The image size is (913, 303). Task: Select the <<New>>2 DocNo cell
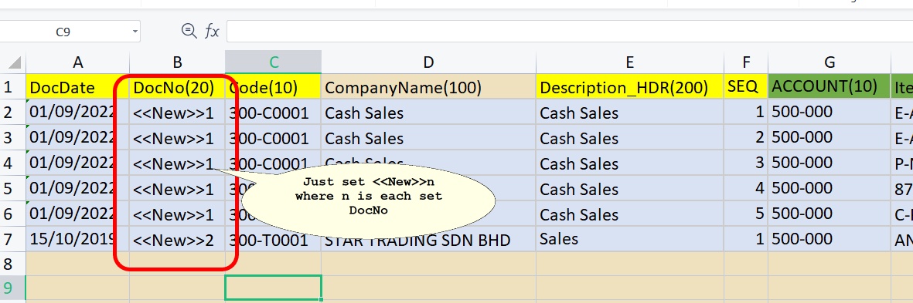pyautogui.click(x=177, y=239)
